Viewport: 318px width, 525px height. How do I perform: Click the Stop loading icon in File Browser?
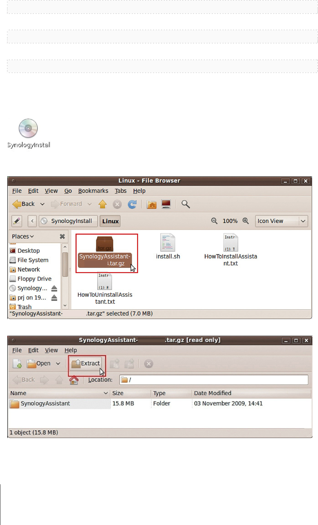[x=117, y=204]
